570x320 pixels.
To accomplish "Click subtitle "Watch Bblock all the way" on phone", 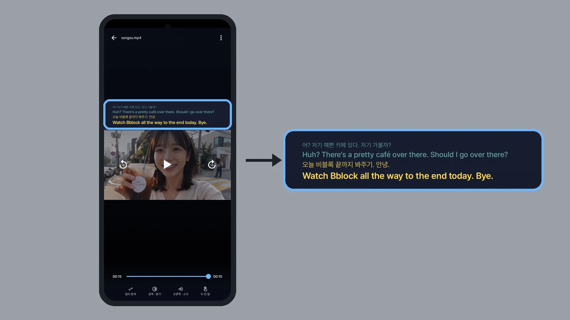I will 138,123.
